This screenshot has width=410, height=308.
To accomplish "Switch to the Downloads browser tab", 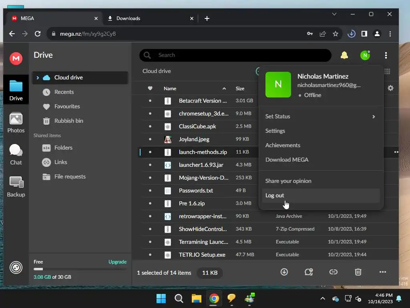I will click(x=151, y=18).
